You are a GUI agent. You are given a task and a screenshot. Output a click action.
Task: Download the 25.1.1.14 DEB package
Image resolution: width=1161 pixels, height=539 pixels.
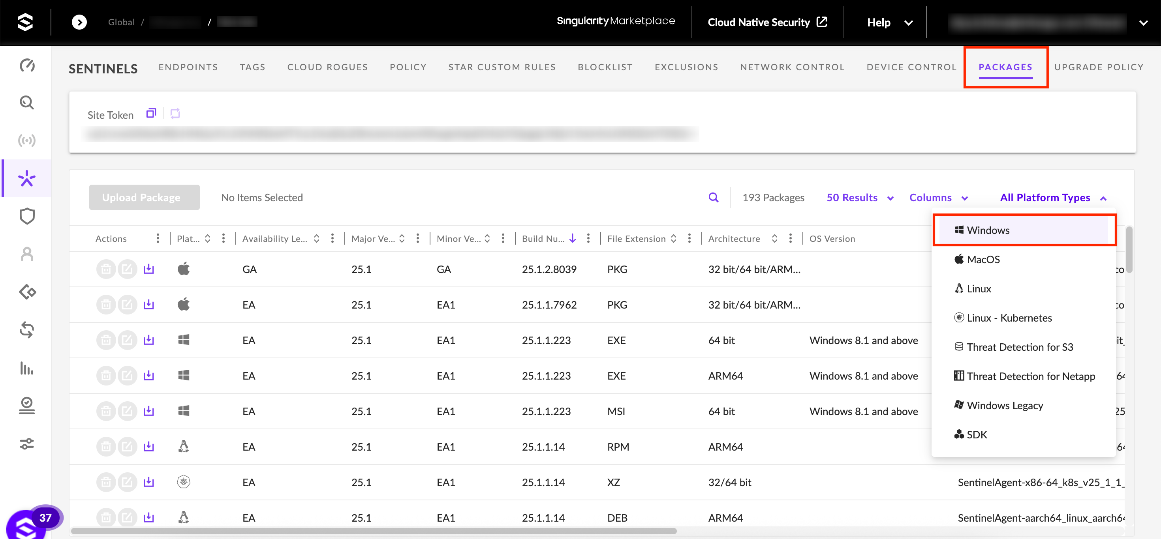(149, 518)
